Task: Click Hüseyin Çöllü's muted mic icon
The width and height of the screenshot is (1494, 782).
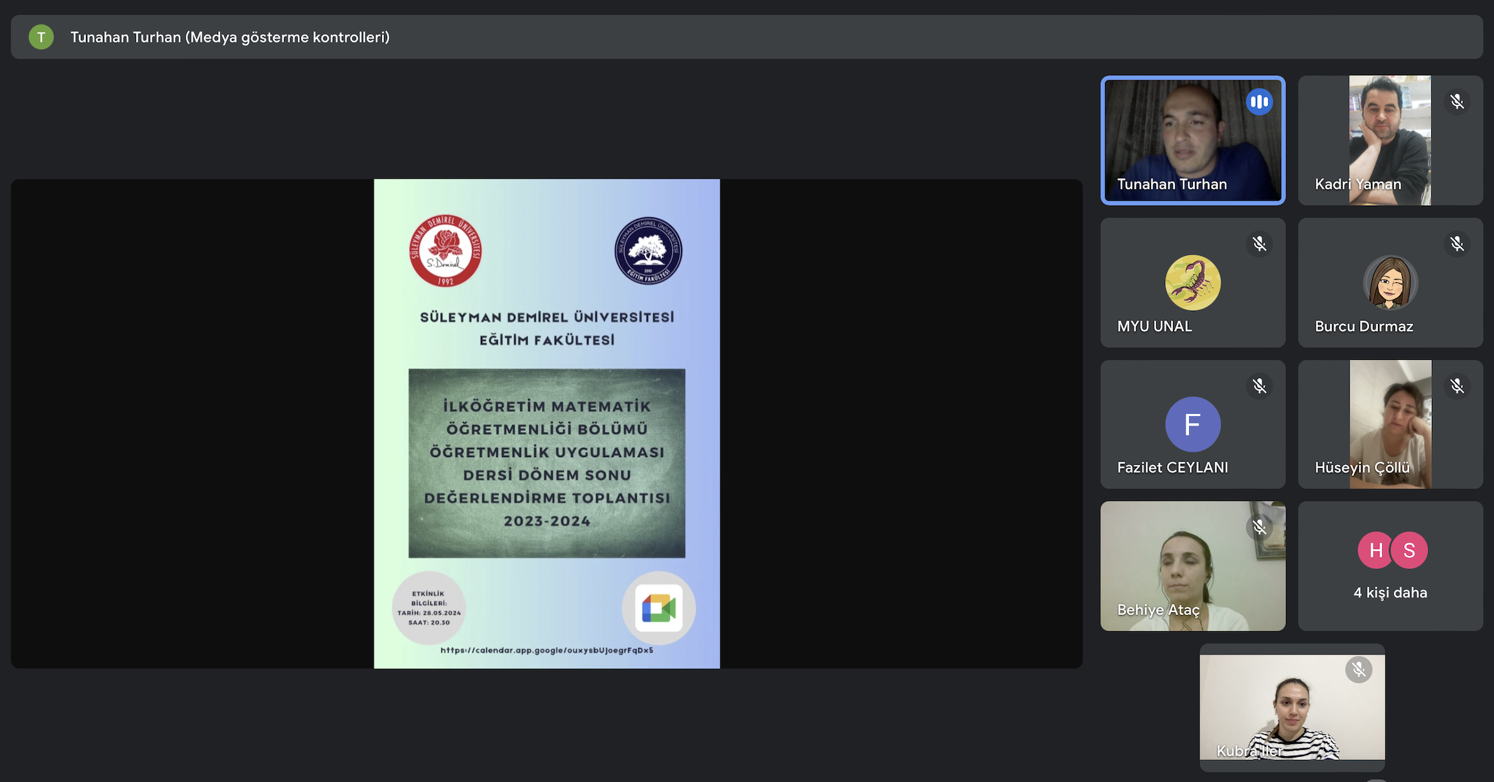Action: (1457, 386)
